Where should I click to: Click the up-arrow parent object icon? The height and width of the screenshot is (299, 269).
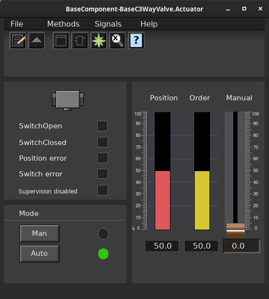[x=36, y=40]
